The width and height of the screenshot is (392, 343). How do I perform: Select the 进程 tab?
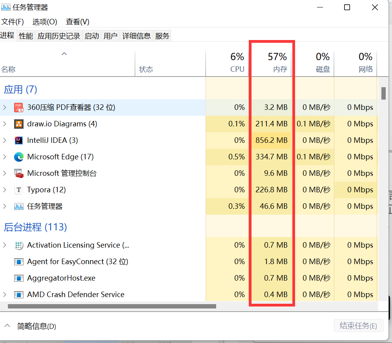[x=7, y=35]
